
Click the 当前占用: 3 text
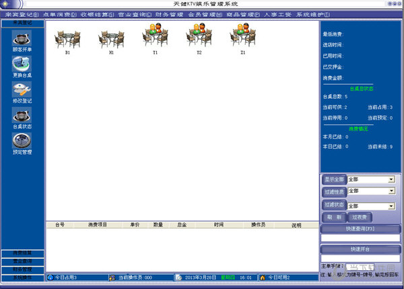380,108
